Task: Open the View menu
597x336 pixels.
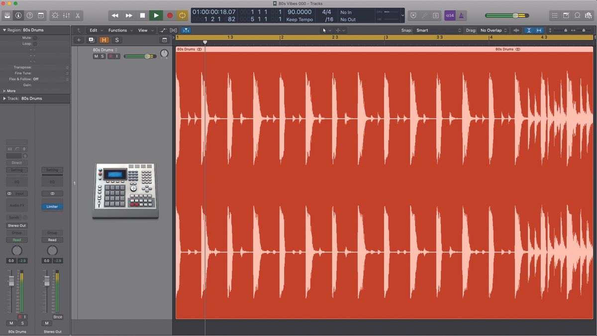Action: [142, 30]
